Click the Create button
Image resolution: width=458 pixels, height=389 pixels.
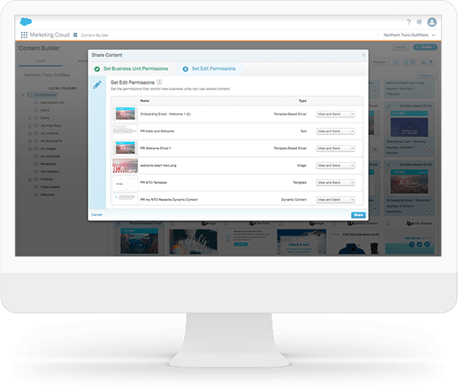click(425, 47)
